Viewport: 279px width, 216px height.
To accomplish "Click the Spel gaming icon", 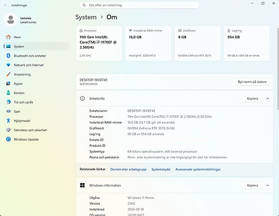I will pos(8,111).
